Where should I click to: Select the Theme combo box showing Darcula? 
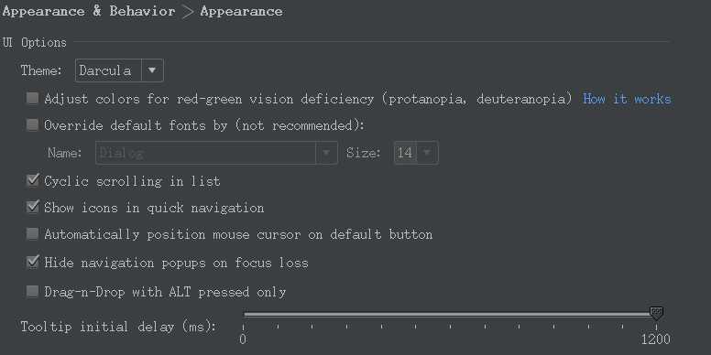(x=119, y=70)
